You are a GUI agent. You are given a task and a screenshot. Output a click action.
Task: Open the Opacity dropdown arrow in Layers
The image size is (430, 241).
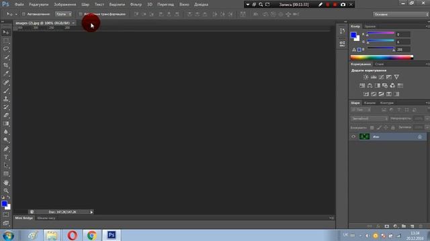click(x=427, y=118)
